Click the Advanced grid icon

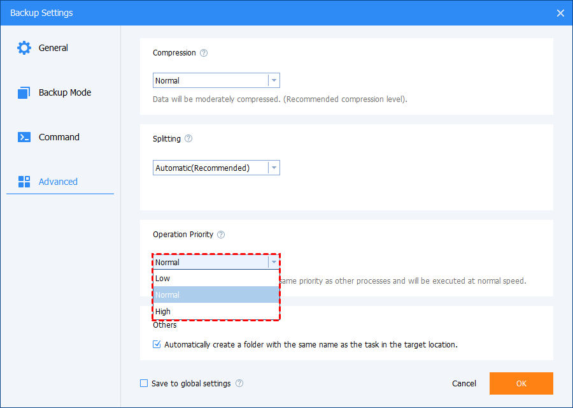coord(24,182)
